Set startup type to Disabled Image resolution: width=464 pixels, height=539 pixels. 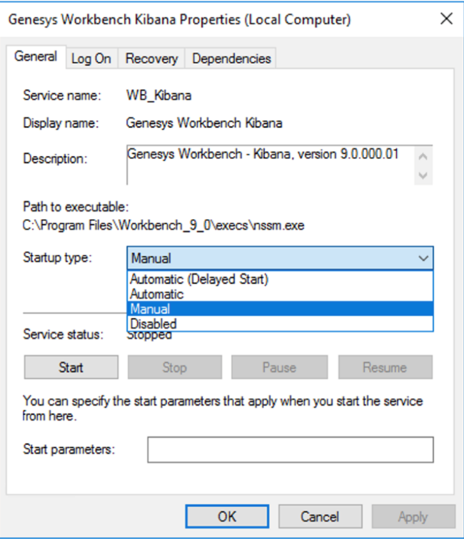153,324
